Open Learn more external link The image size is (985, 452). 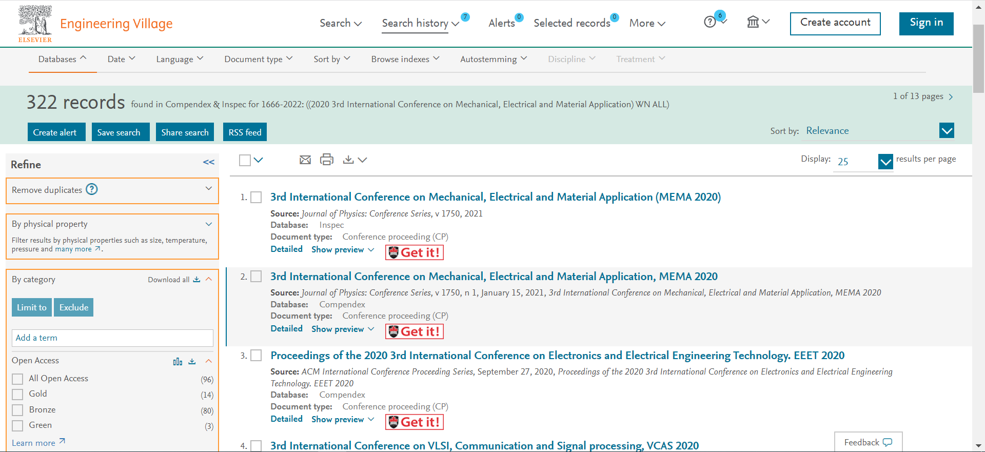(x=38, y=442)
